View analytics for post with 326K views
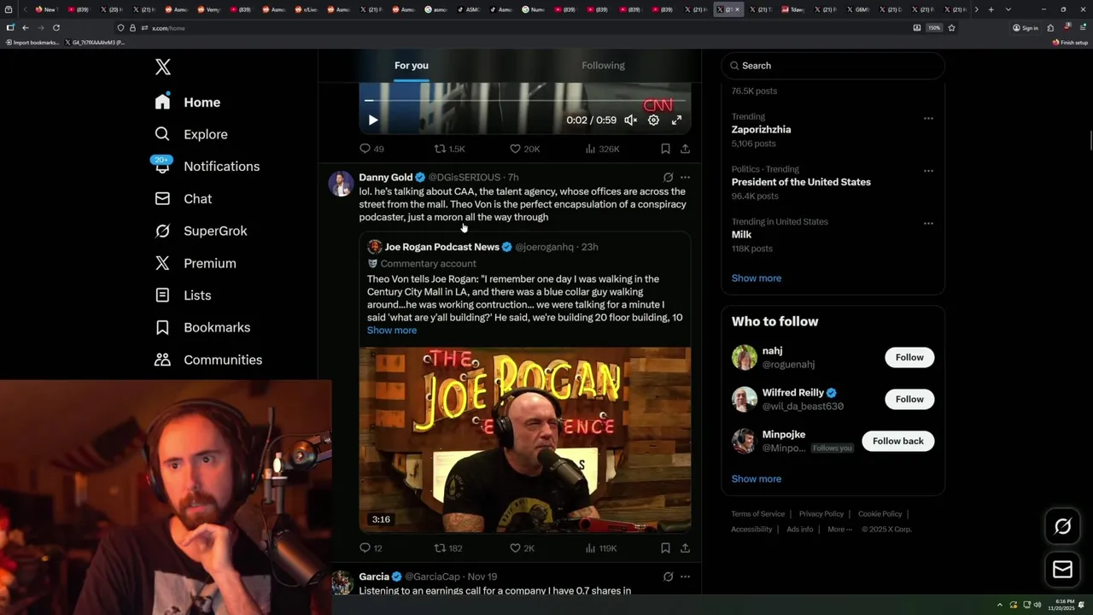 click(x=602, y=149)
